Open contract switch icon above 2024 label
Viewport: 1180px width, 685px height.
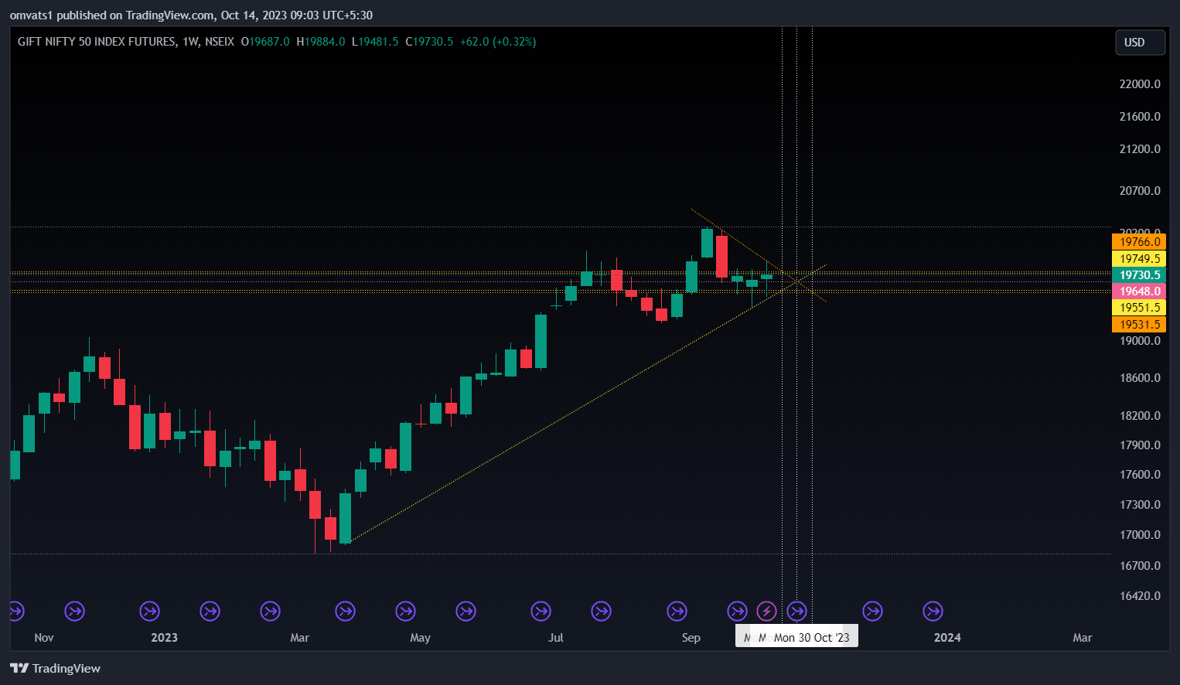933,612
